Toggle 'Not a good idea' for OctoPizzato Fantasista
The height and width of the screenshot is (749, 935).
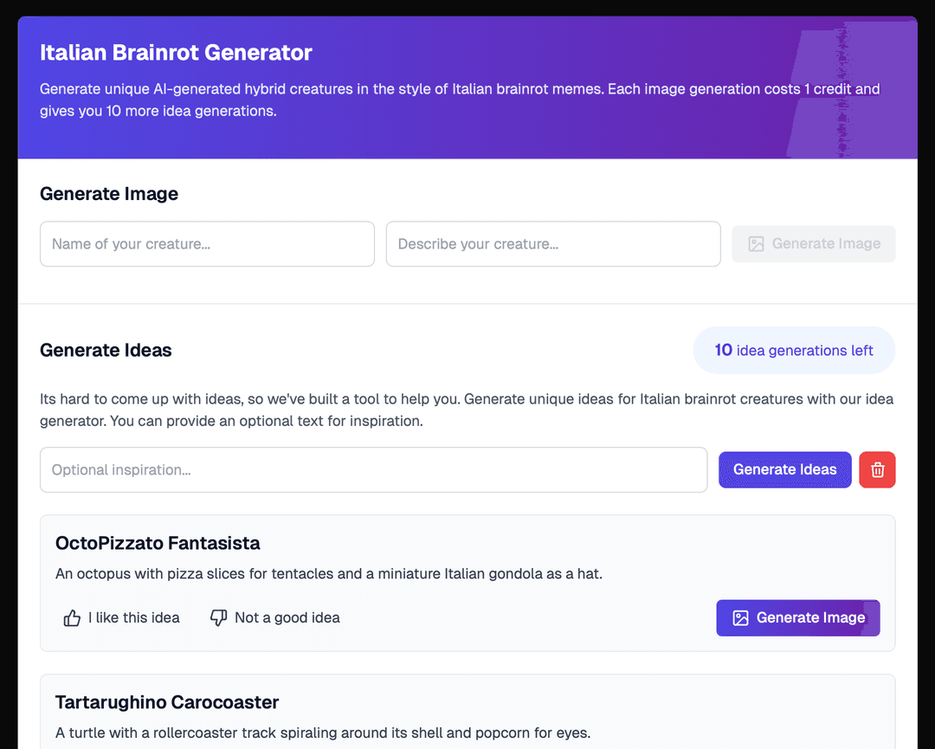click(x=274, y=617)
